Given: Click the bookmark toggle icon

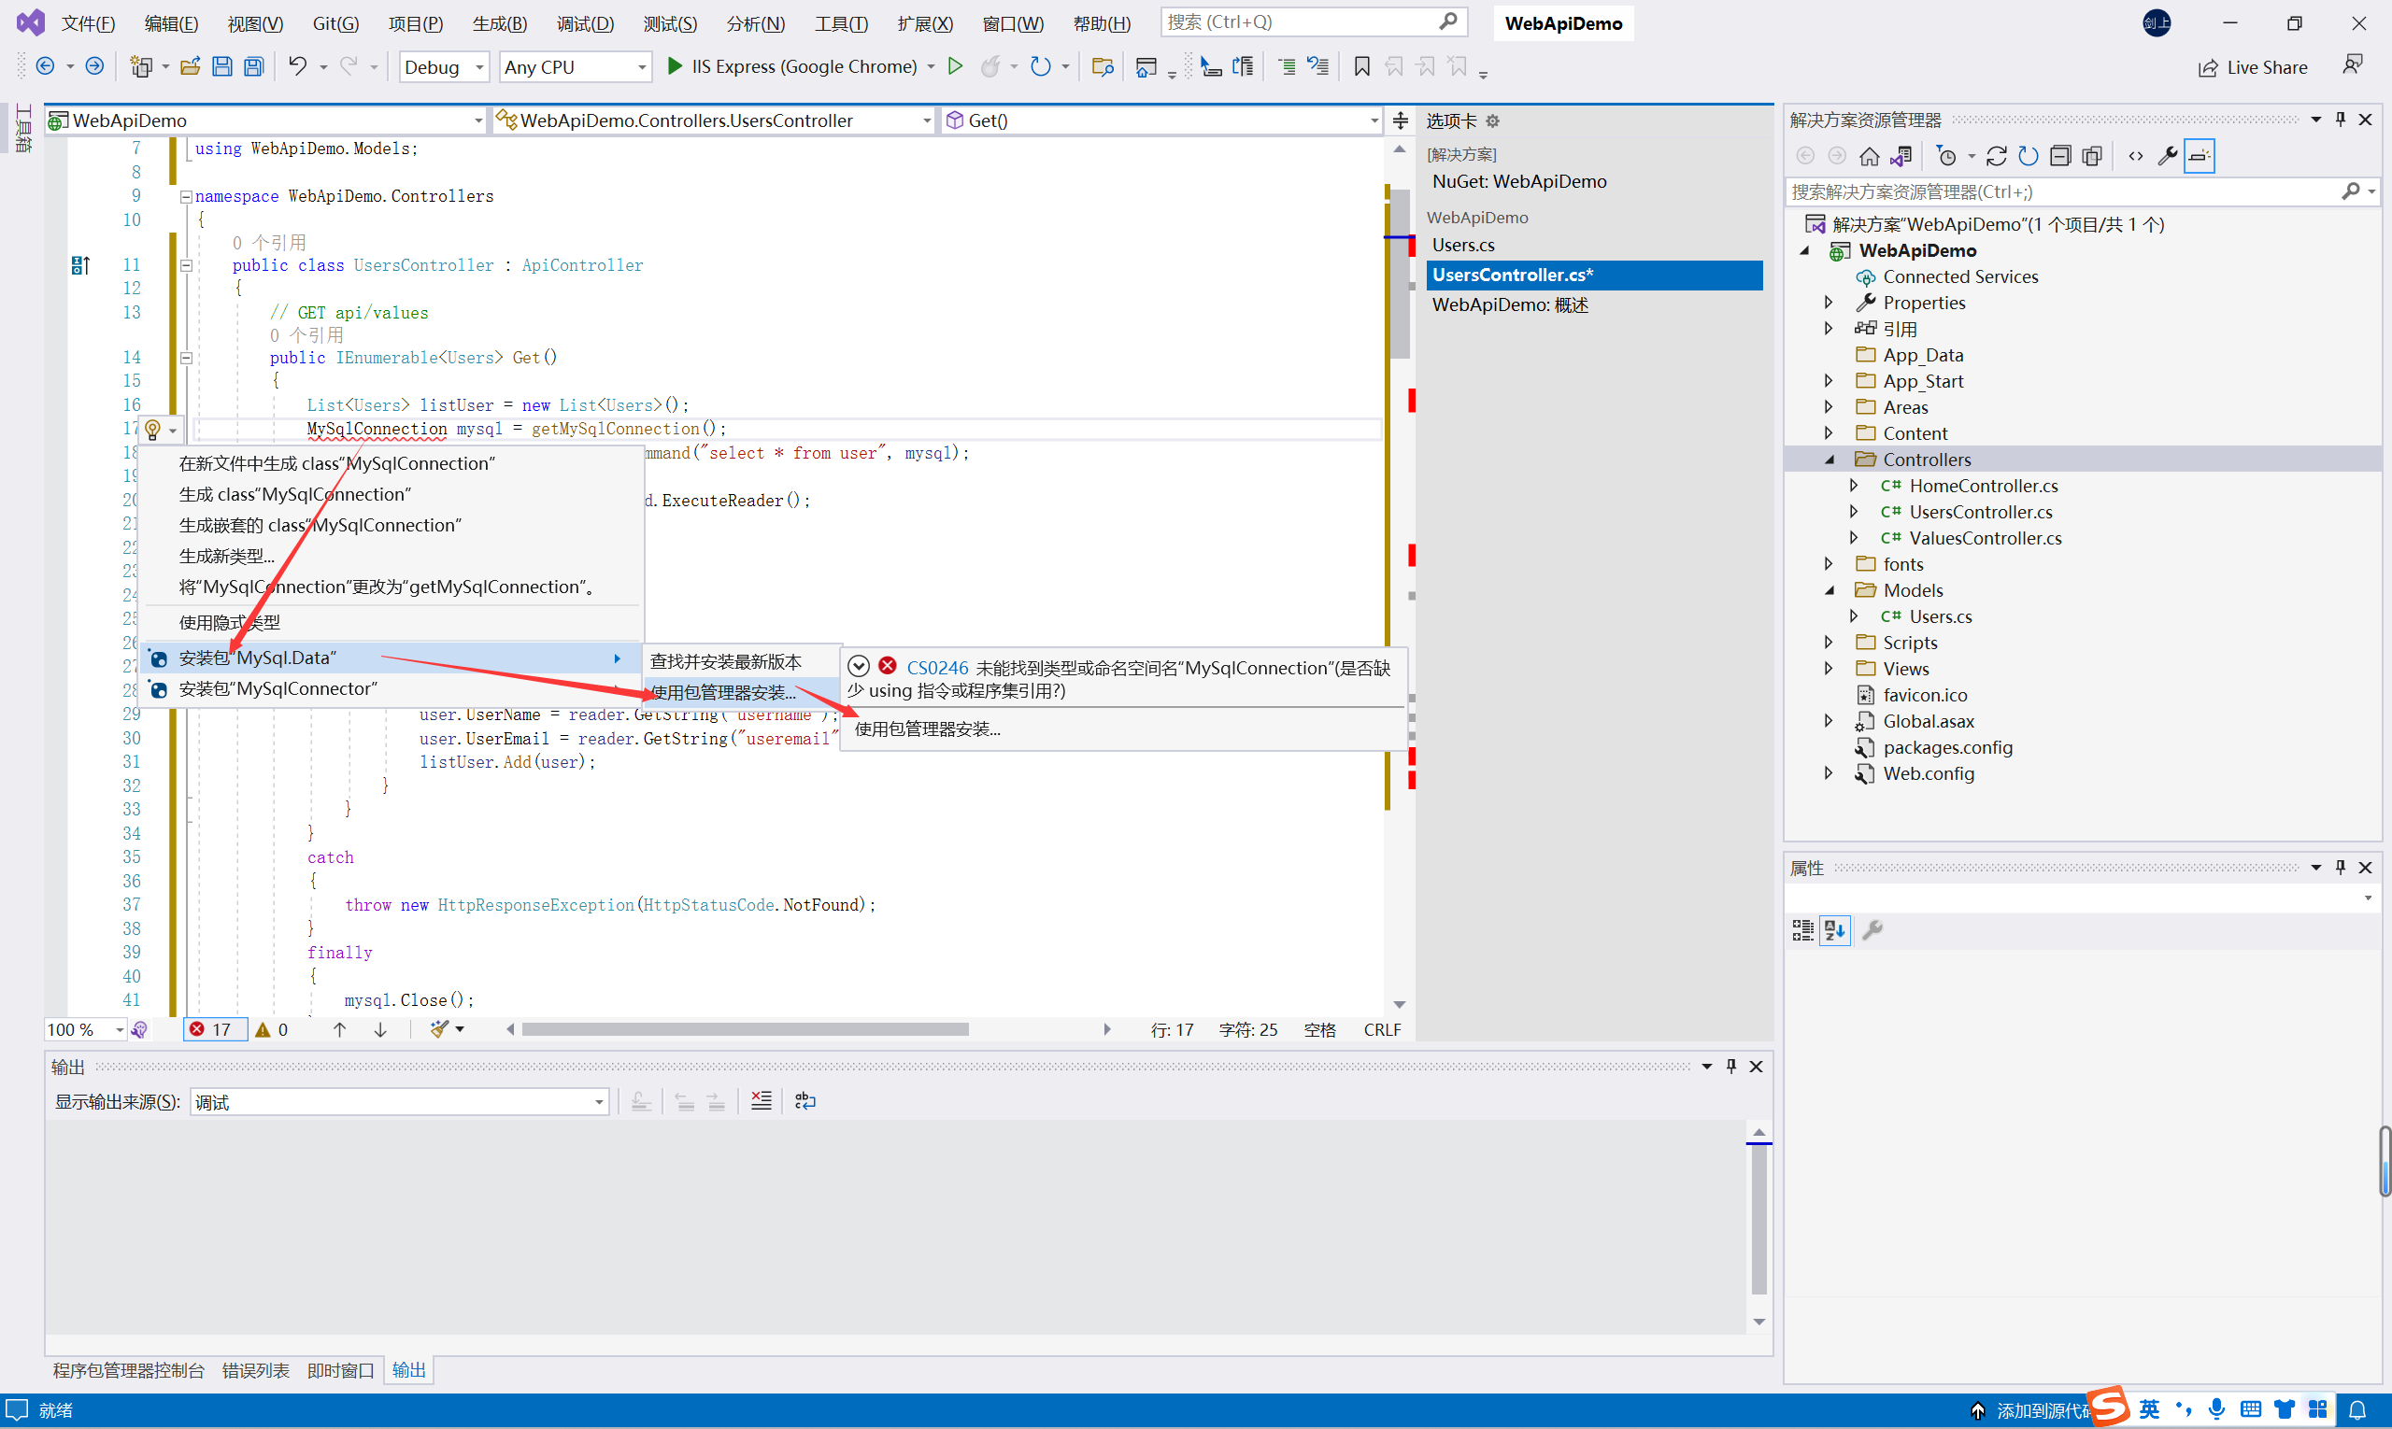Looking at the screenshot, I should click(x=1361, y=66).
